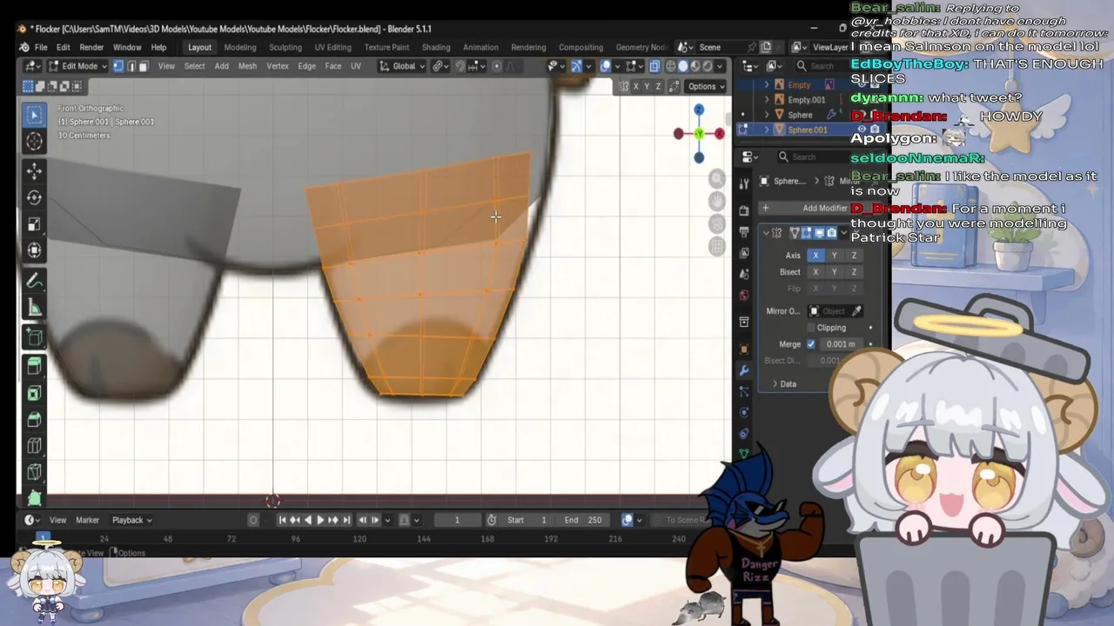This screenshot has height=626, width=1114.
Task: Select the Move tool
Action: 35,170
